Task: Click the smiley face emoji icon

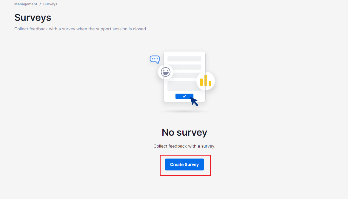Action: (165, 72)
